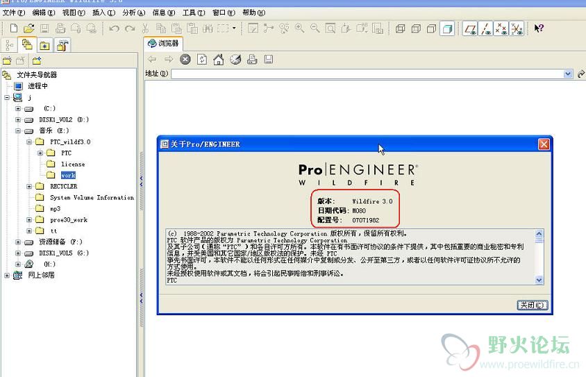Viewport: 586px width, 377px height.
Task: Switch to Wireframe display mode
Action: 400,28
